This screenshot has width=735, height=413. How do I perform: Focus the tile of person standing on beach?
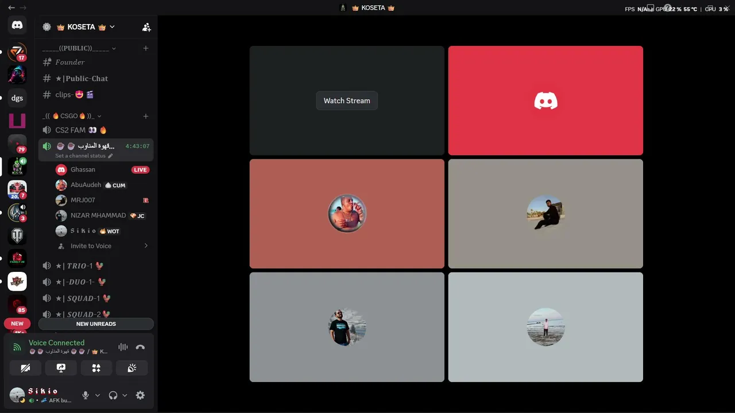(x=546, y=327)
